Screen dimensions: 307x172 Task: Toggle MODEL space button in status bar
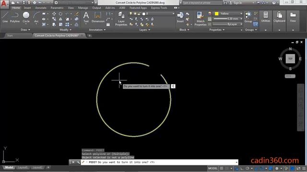pos(213,168)
